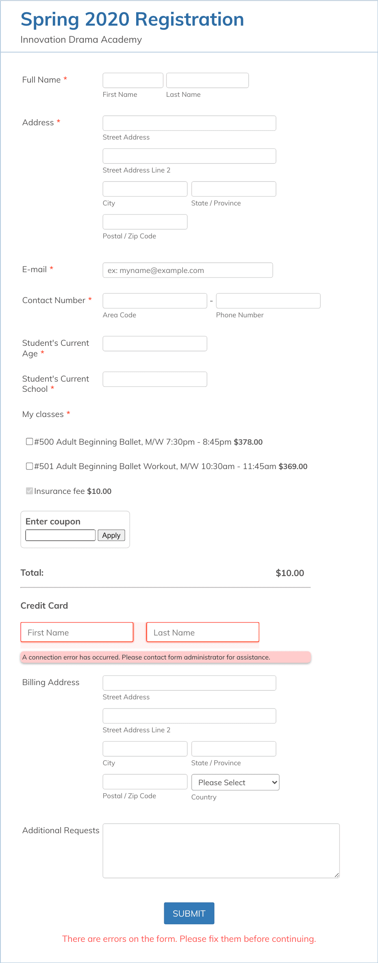378x963 pixels.
Task: Click the coupon code text box
Action: coord(61,535)
